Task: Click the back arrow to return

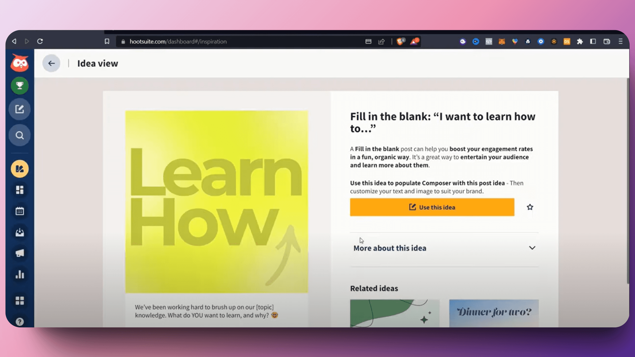Action: [x=52, y=63]
